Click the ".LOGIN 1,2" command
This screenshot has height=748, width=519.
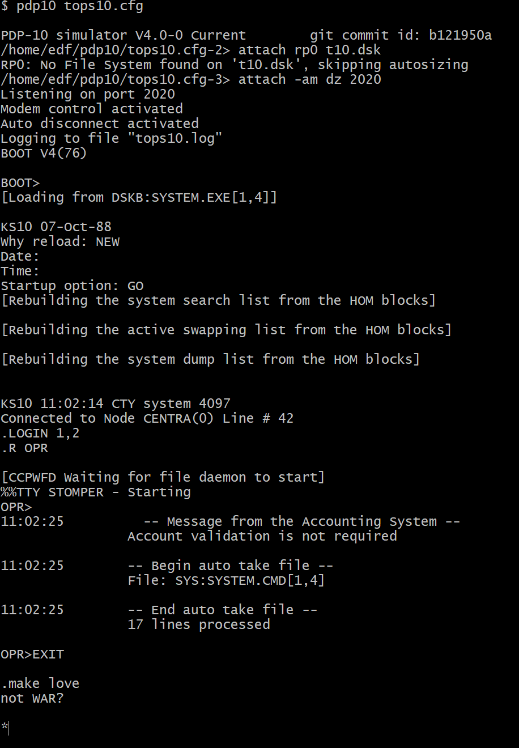[x=40, y=433]
